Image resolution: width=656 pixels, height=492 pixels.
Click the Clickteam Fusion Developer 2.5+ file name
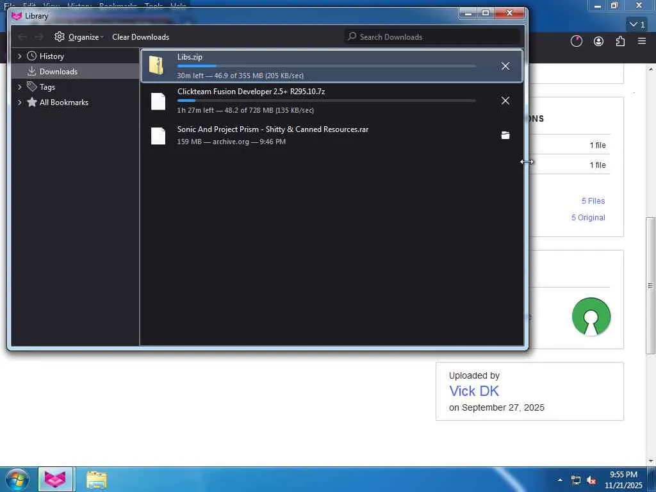click(x=251, y=92)
